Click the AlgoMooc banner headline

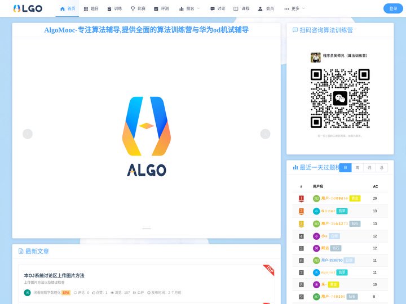[146, 30]
